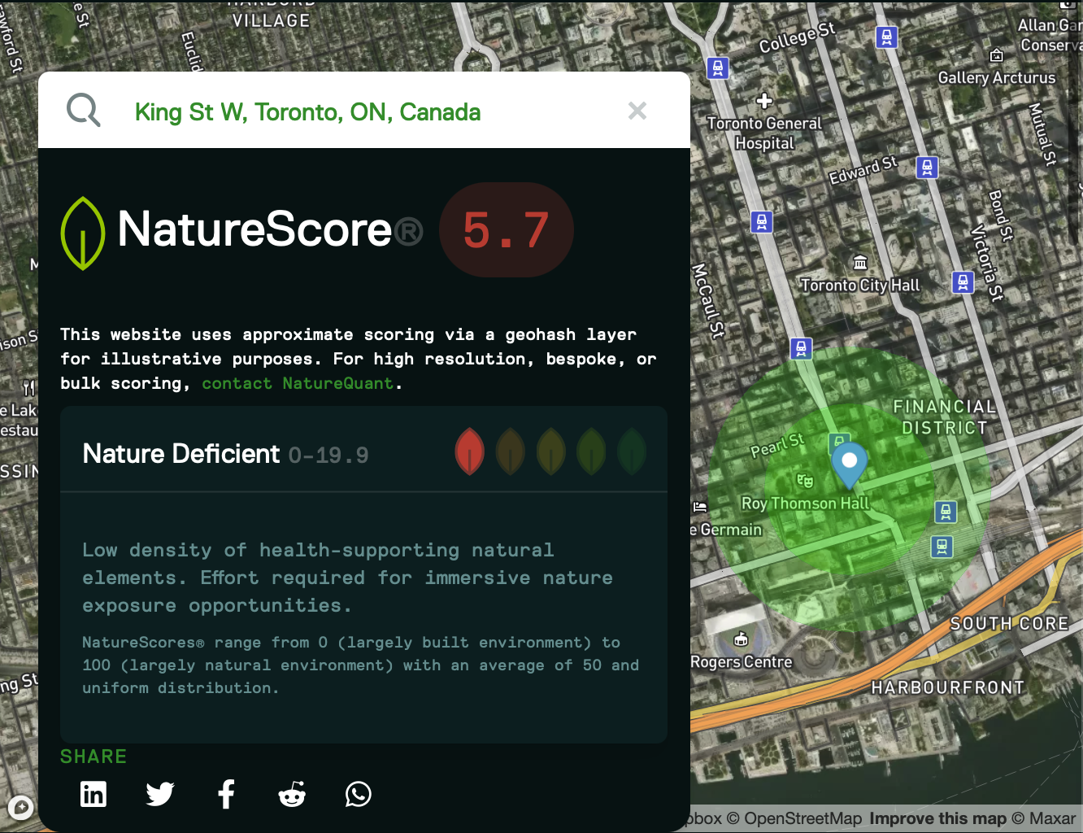Click the Nature Deficient heading
1083x833 pixels.
181,453
